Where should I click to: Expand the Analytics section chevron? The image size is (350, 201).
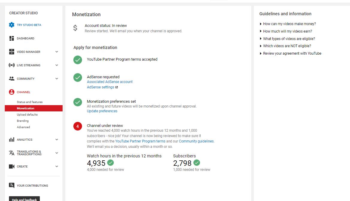pos(57,139)
